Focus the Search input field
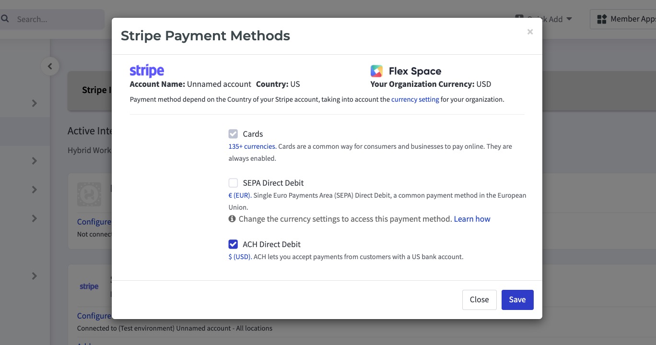This screenshot has width=656, height=345. (x=52, y=19)
